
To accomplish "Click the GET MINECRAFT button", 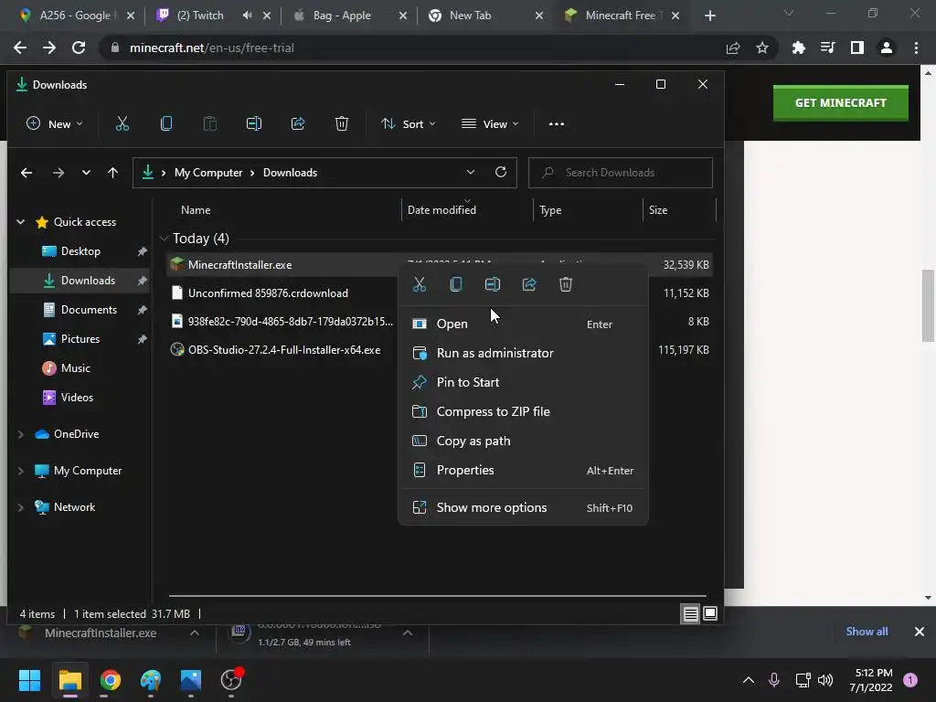I will [x=841, y=102].
